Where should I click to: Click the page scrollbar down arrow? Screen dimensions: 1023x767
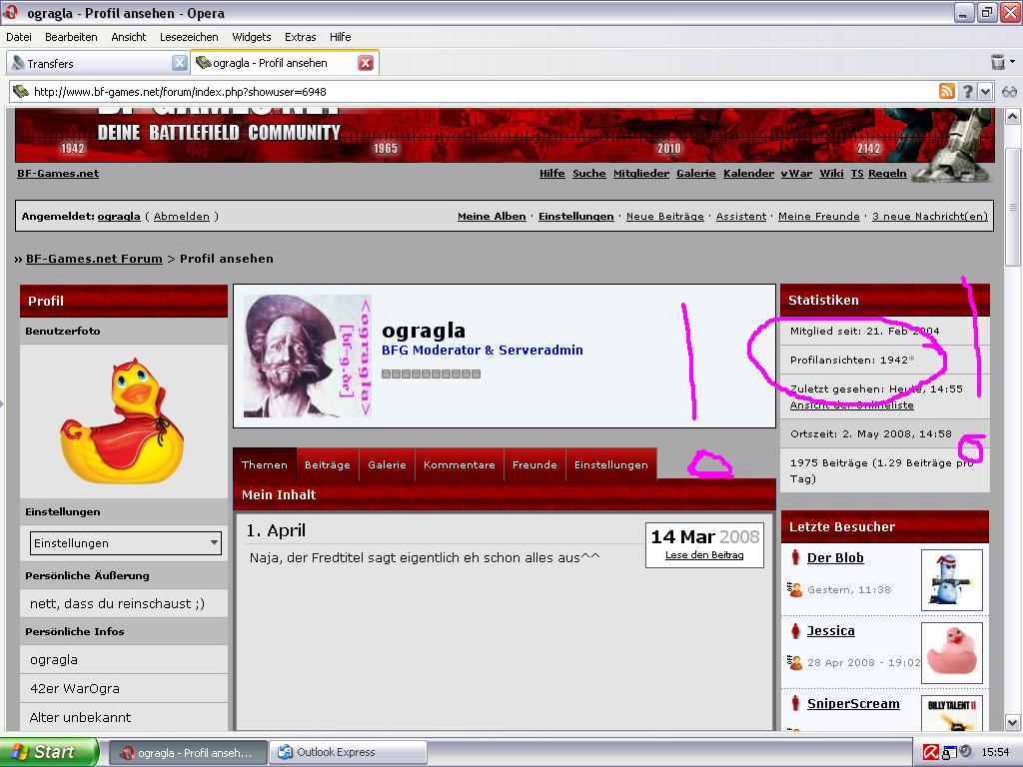click(1013, 723)
